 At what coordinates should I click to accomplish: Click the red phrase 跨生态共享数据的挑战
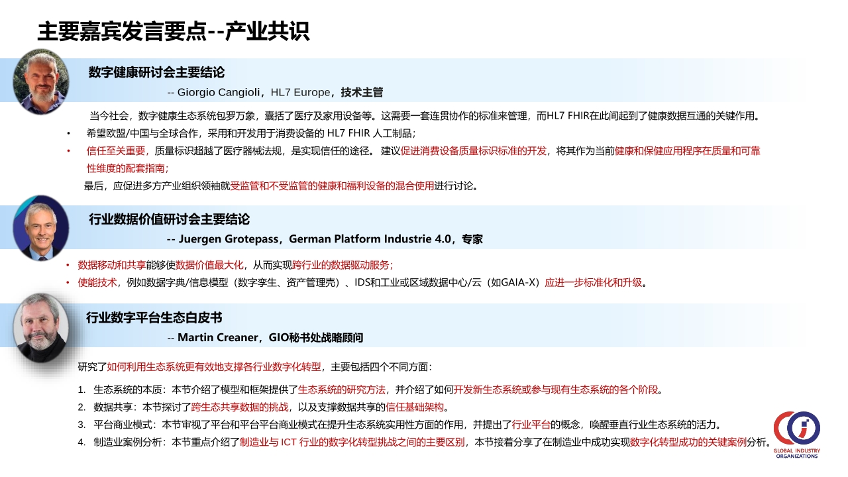click(x=239, y=407)
